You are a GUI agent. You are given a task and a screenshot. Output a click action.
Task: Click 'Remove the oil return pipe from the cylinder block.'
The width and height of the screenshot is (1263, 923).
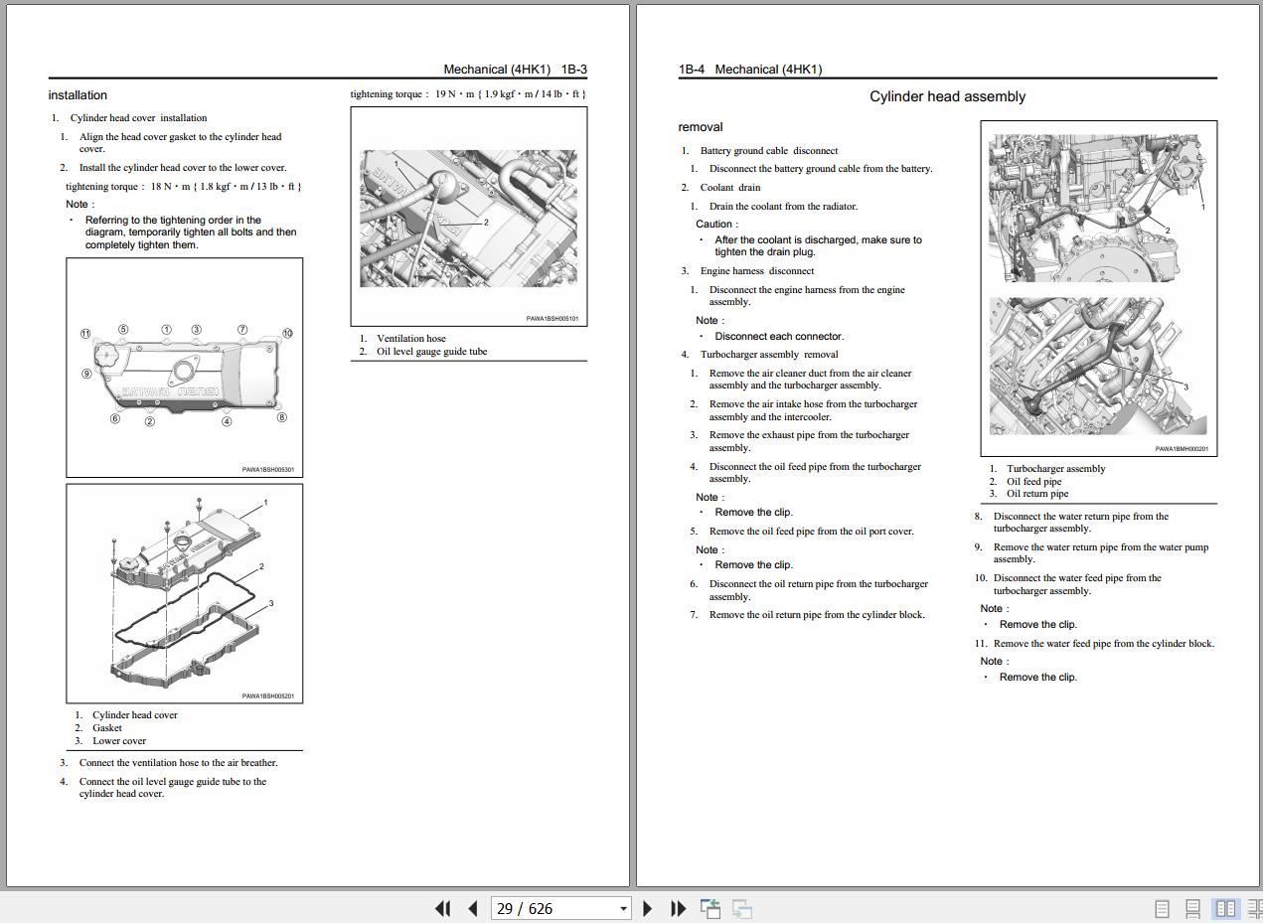tap(817, 615)
